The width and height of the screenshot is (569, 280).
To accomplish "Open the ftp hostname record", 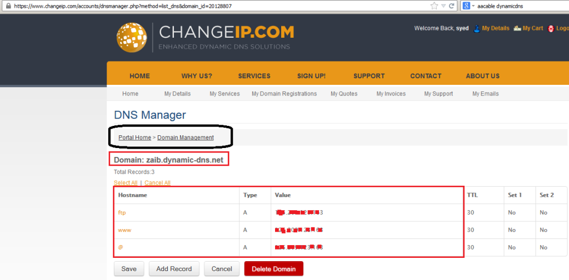I will [x=122, y=212].
